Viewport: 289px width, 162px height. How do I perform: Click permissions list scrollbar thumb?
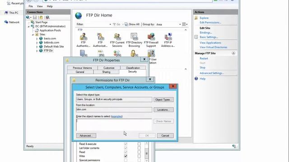(146, 153)
